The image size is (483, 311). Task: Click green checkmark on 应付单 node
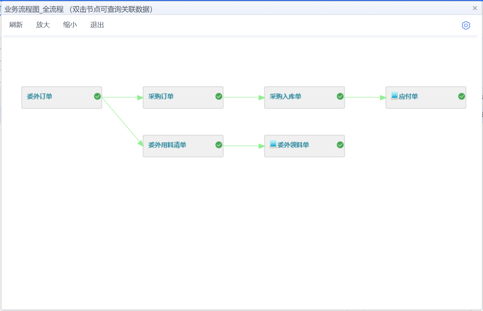[x=462, y=96]
